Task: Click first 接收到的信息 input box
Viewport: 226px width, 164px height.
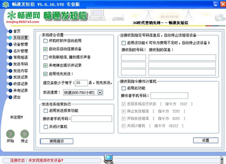Action: [x=182, y=58]
